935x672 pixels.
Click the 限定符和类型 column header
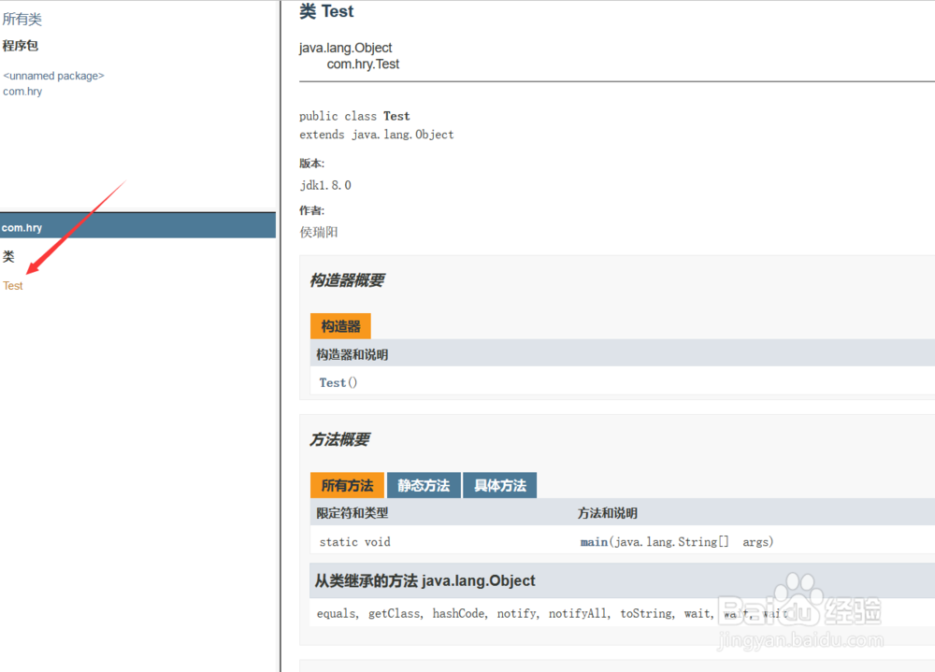(x=352, y=513)
